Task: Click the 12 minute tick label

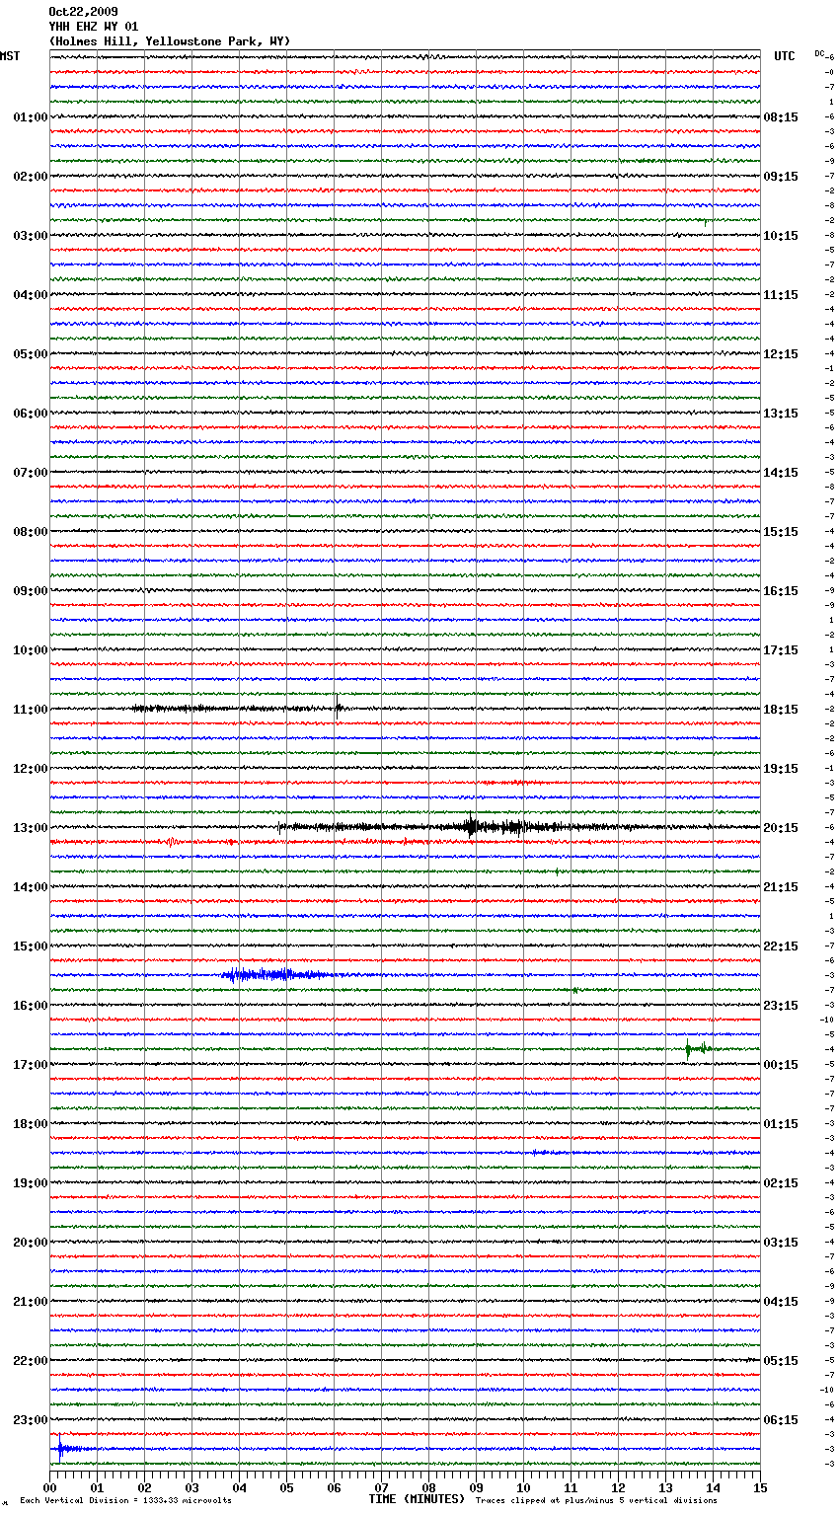Action: (618, 1487)
